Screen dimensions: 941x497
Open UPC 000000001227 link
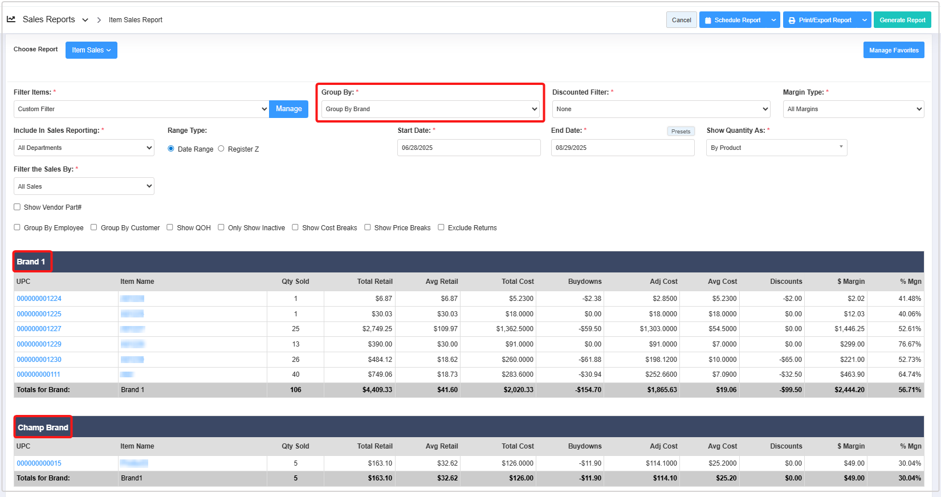(x=39, y=329)
